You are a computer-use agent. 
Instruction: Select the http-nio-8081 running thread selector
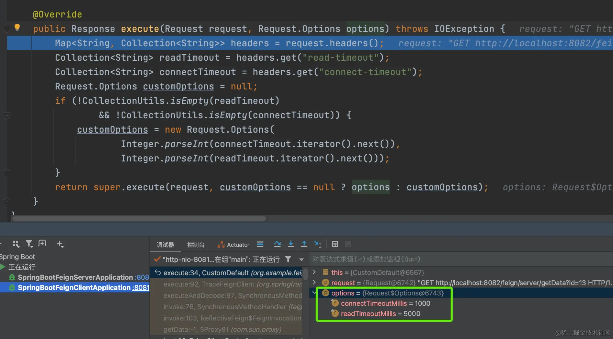tap(221, 259)
